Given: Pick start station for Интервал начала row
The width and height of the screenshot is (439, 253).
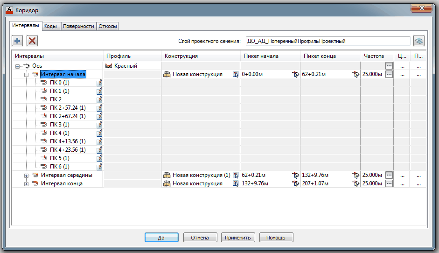Looking at the screenshot, I should tap(295, 74).
